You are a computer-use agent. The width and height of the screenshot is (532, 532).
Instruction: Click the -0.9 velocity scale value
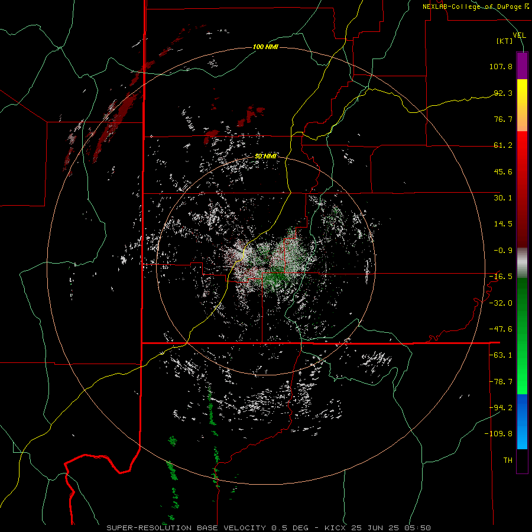click(x=503, y=251)
